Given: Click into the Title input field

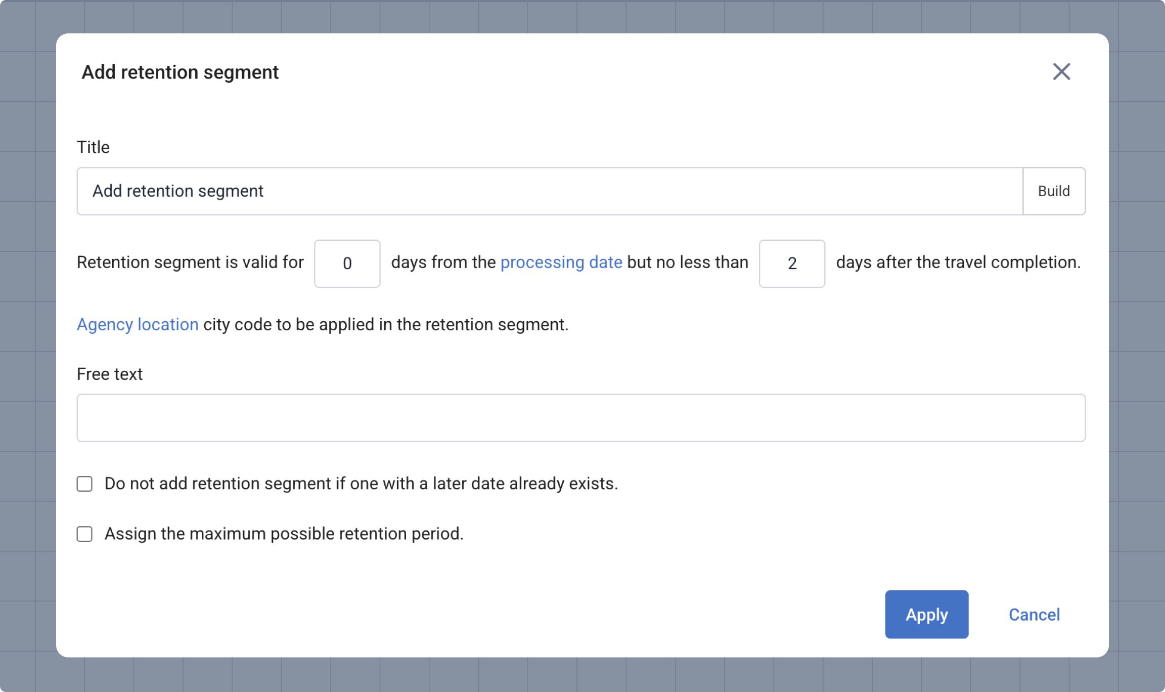Looking at the screenshot, I should (x=549, y=191).
